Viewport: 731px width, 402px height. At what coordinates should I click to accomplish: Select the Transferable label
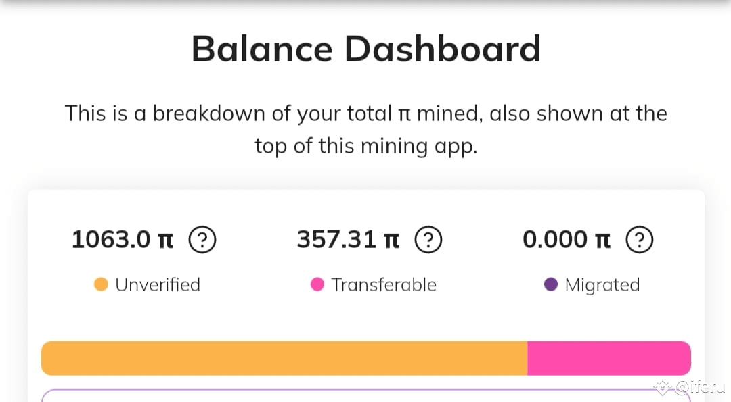(x=384, y=284)
